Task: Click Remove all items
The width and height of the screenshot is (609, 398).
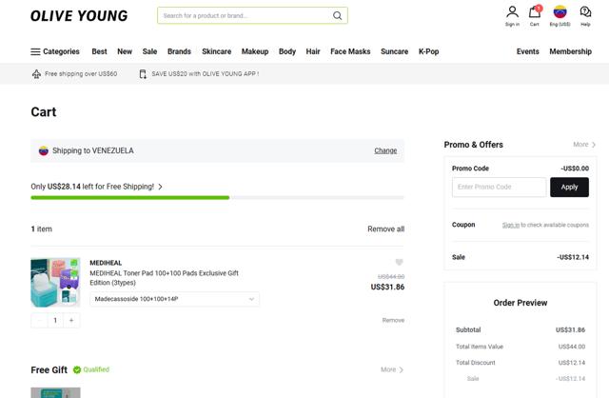Action: [x=385, y=229]
